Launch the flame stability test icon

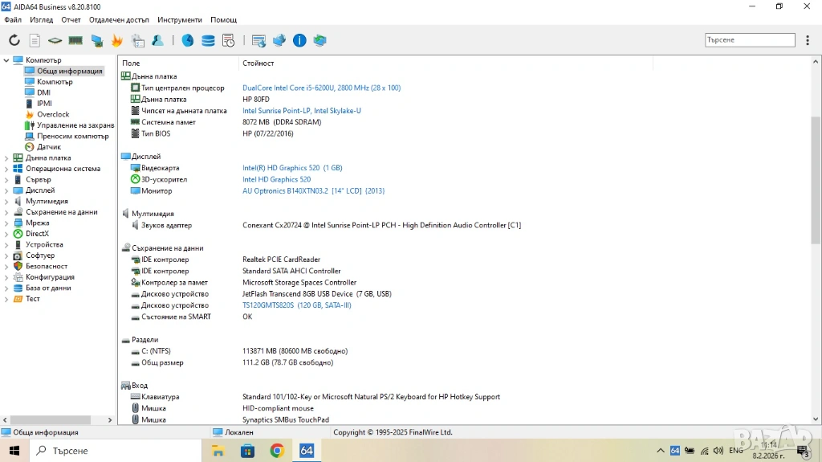[x=117, y=40]
